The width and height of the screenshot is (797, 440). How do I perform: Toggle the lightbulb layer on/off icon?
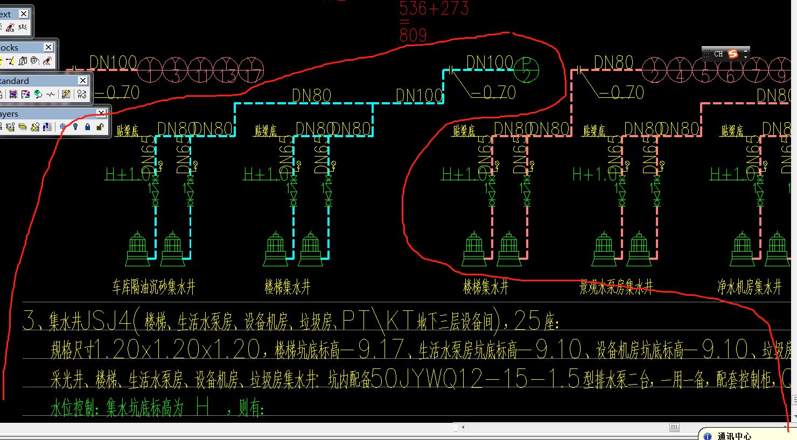pos(75,127)
